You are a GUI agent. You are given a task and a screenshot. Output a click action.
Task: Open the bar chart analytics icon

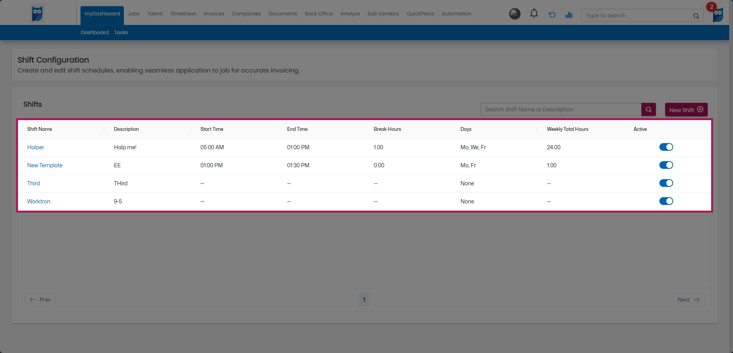[569, 15]
